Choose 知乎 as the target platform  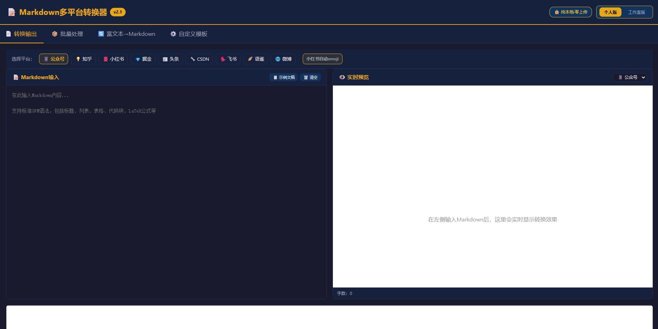point(84,59)
